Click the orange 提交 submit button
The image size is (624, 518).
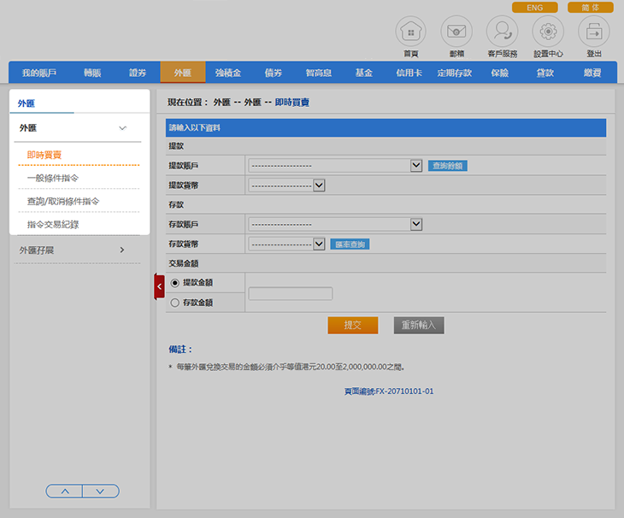click(352, 326)
